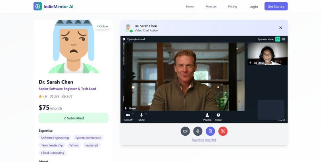Toggle video with round gray camera button
321x162 pixels.
(x=185, y=131)
